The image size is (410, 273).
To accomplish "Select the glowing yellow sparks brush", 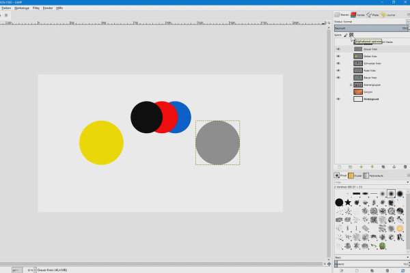I will (x=400, y=229).
